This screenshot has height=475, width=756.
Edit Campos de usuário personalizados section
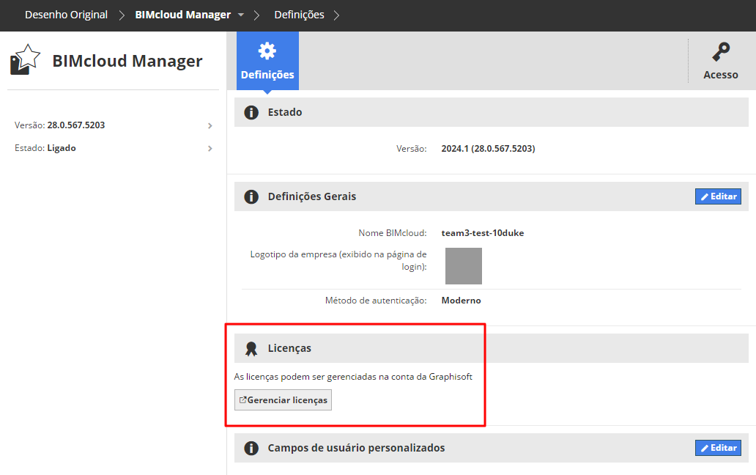(x=718, y=448)
